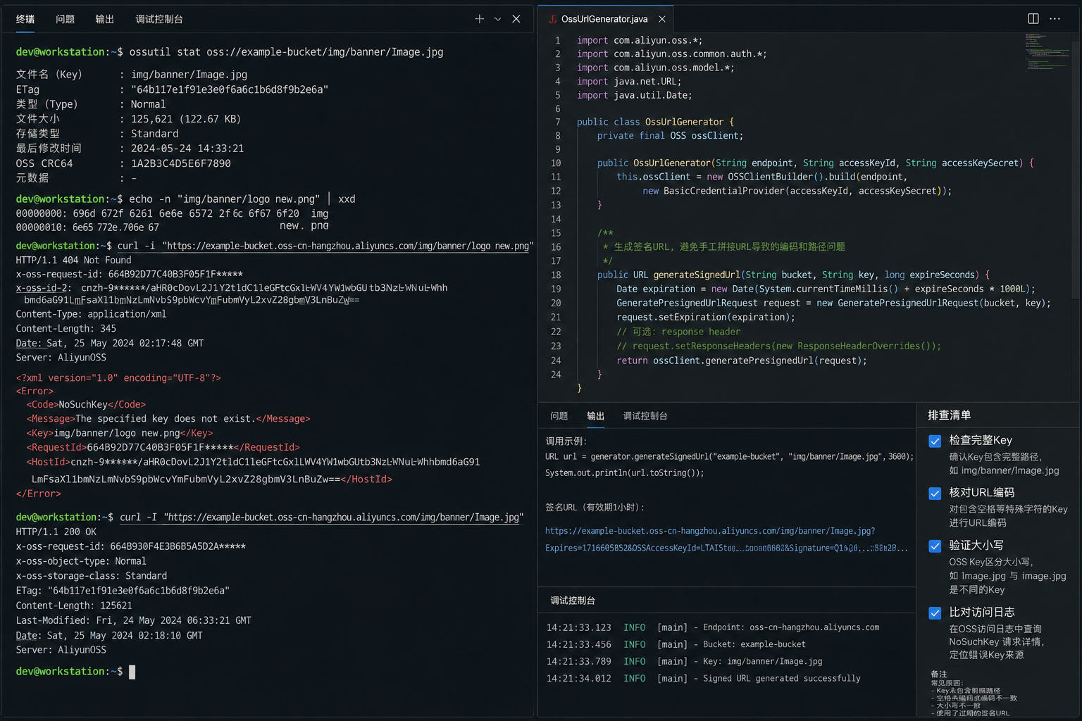Image resolution: width=1082 pixels, height=721 pixels.
Task: Click the 排查清单 panel header
Action: (x=949, y=415)
